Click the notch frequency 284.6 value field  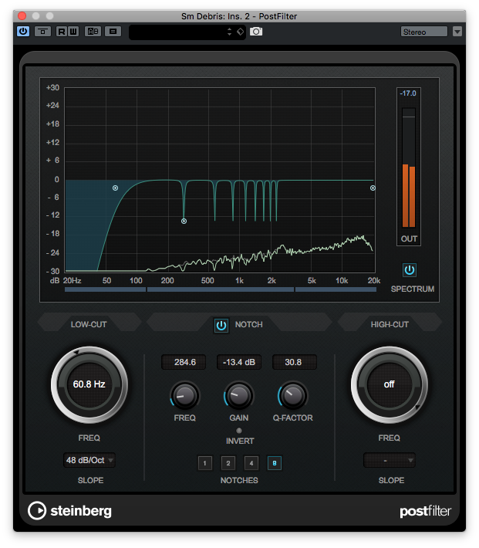184,362
